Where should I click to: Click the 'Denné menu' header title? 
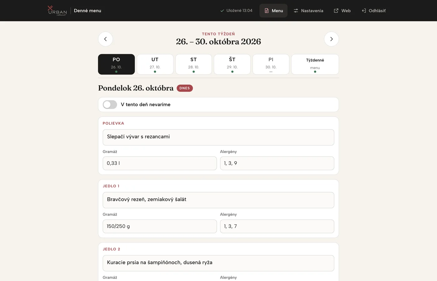tap(87, 11)
